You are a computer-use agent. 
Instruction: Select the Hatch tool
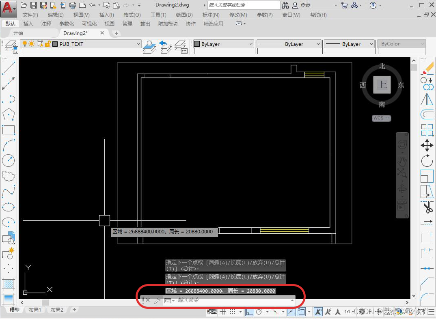9,283
